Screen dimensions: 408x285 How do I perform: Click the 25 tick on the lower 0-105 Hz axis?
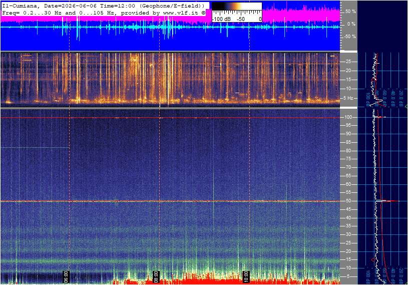click(x=348, y=243)
